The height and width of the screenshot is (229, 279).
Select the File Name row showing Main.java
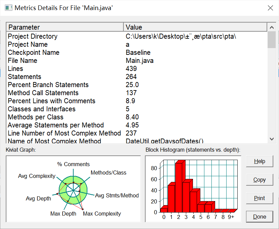137,61
